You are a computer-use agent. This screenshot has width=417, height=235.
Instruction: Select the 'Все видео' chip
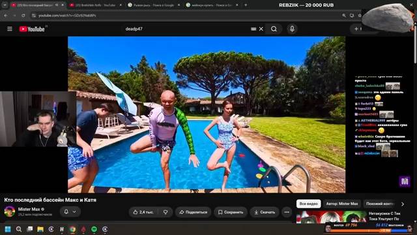pos(308,204)
